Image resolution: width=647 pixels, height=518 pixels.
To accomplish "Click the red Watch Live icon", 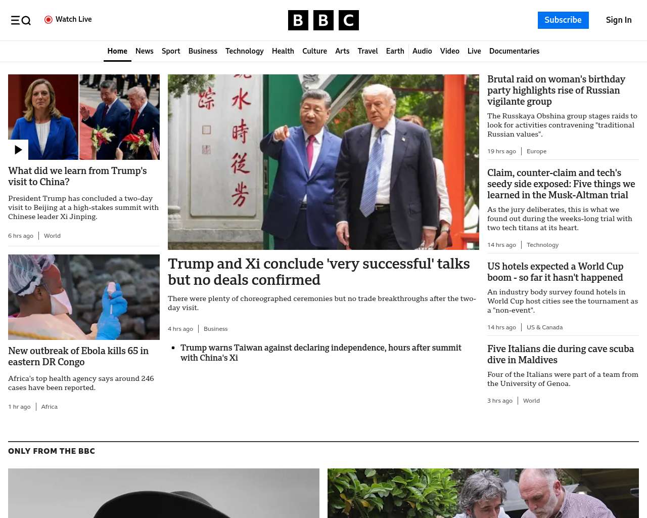I will 49,20.
